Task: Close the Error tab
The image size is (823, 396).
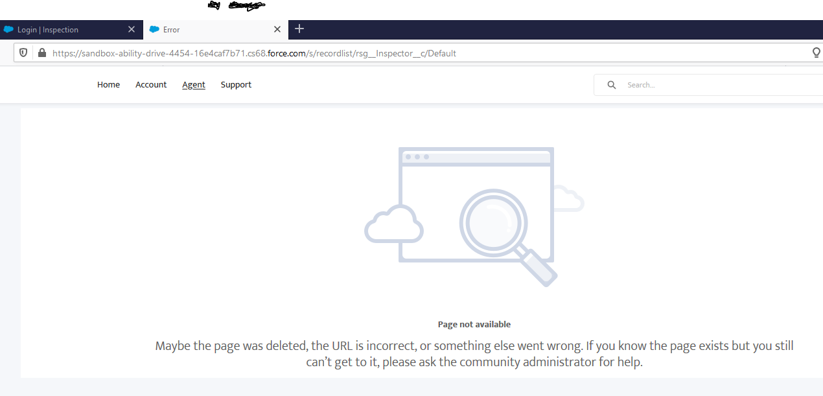Action: [x=277, y=29]
